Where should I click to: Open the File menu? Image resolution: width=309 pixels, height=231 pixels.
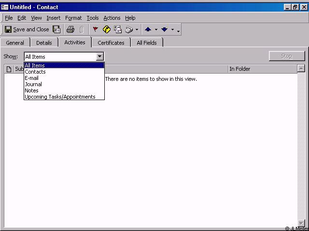[9, 18]
